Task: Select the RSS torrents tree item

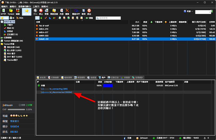Action: (x=11, y=54)
